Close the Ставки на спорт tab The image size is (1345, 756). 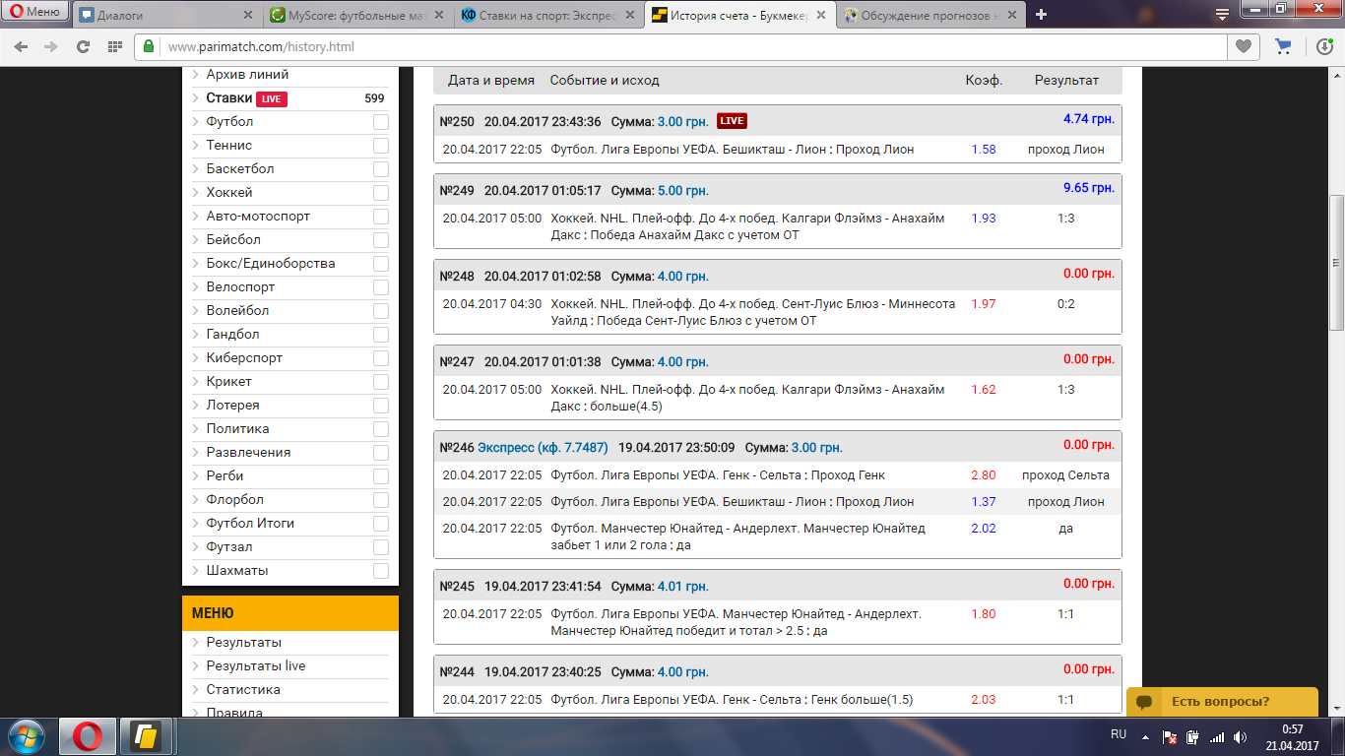pos(630,15)
